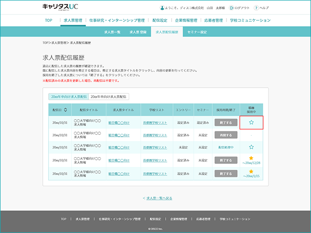The image size is (311, 233).
Task: Click 応募者管理 in the footer navigation
Action: [x=203, y=219]
